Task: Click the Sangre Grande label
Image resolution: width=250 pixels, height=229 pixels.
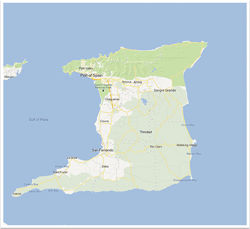Action: (x=165, y=90)
